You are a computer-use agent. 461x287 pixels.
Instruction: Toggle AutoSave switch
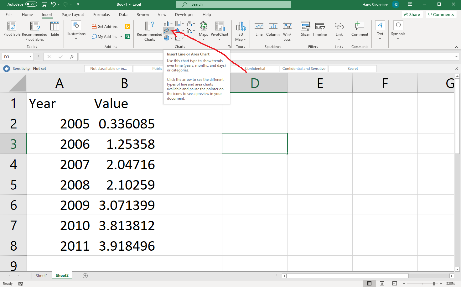coord(31,4)
